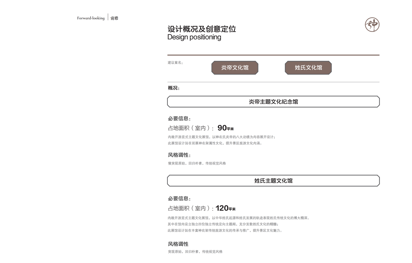Click the 必要信息 heading under 炎帝主题文化纪念馆
412x263 pixels.
coord(179,119)
